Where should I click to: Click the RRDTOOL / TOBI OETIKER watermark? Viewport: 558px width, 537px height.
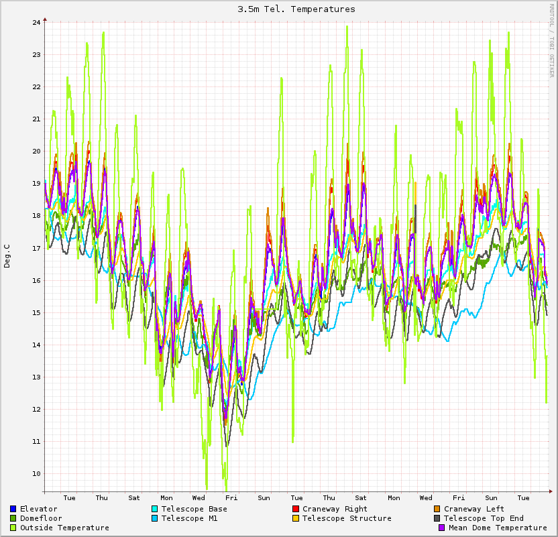552,40
